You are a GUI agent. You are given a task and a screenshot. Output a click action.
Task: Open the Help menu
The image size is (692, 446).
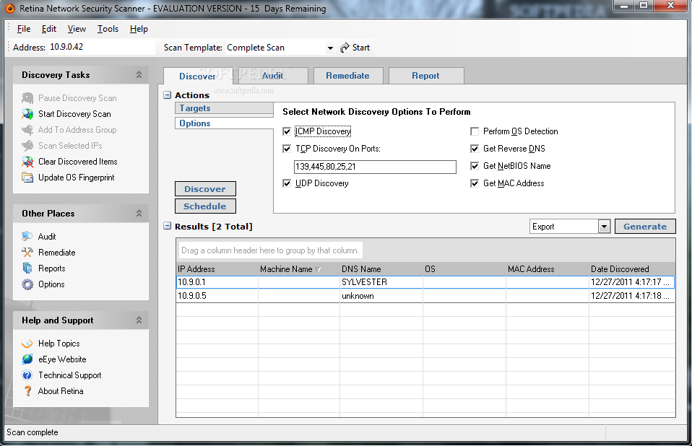139,29
